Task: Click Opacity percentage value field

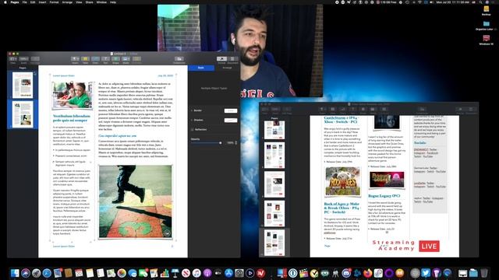Action: pyautogui.click(x=230, y=143)
